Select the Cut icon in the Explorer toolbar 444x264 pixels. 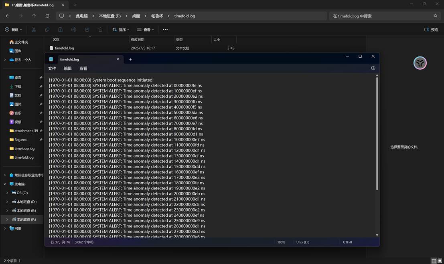34,29
